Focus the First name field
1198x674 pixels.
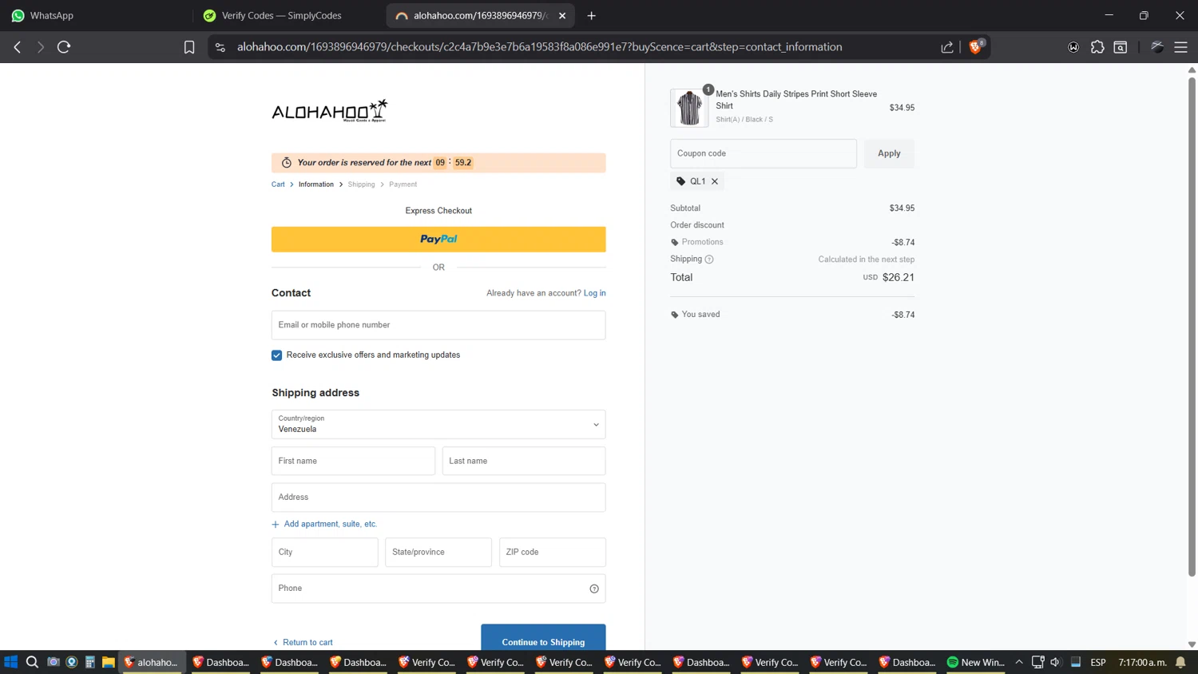click(x=353, y=461)
